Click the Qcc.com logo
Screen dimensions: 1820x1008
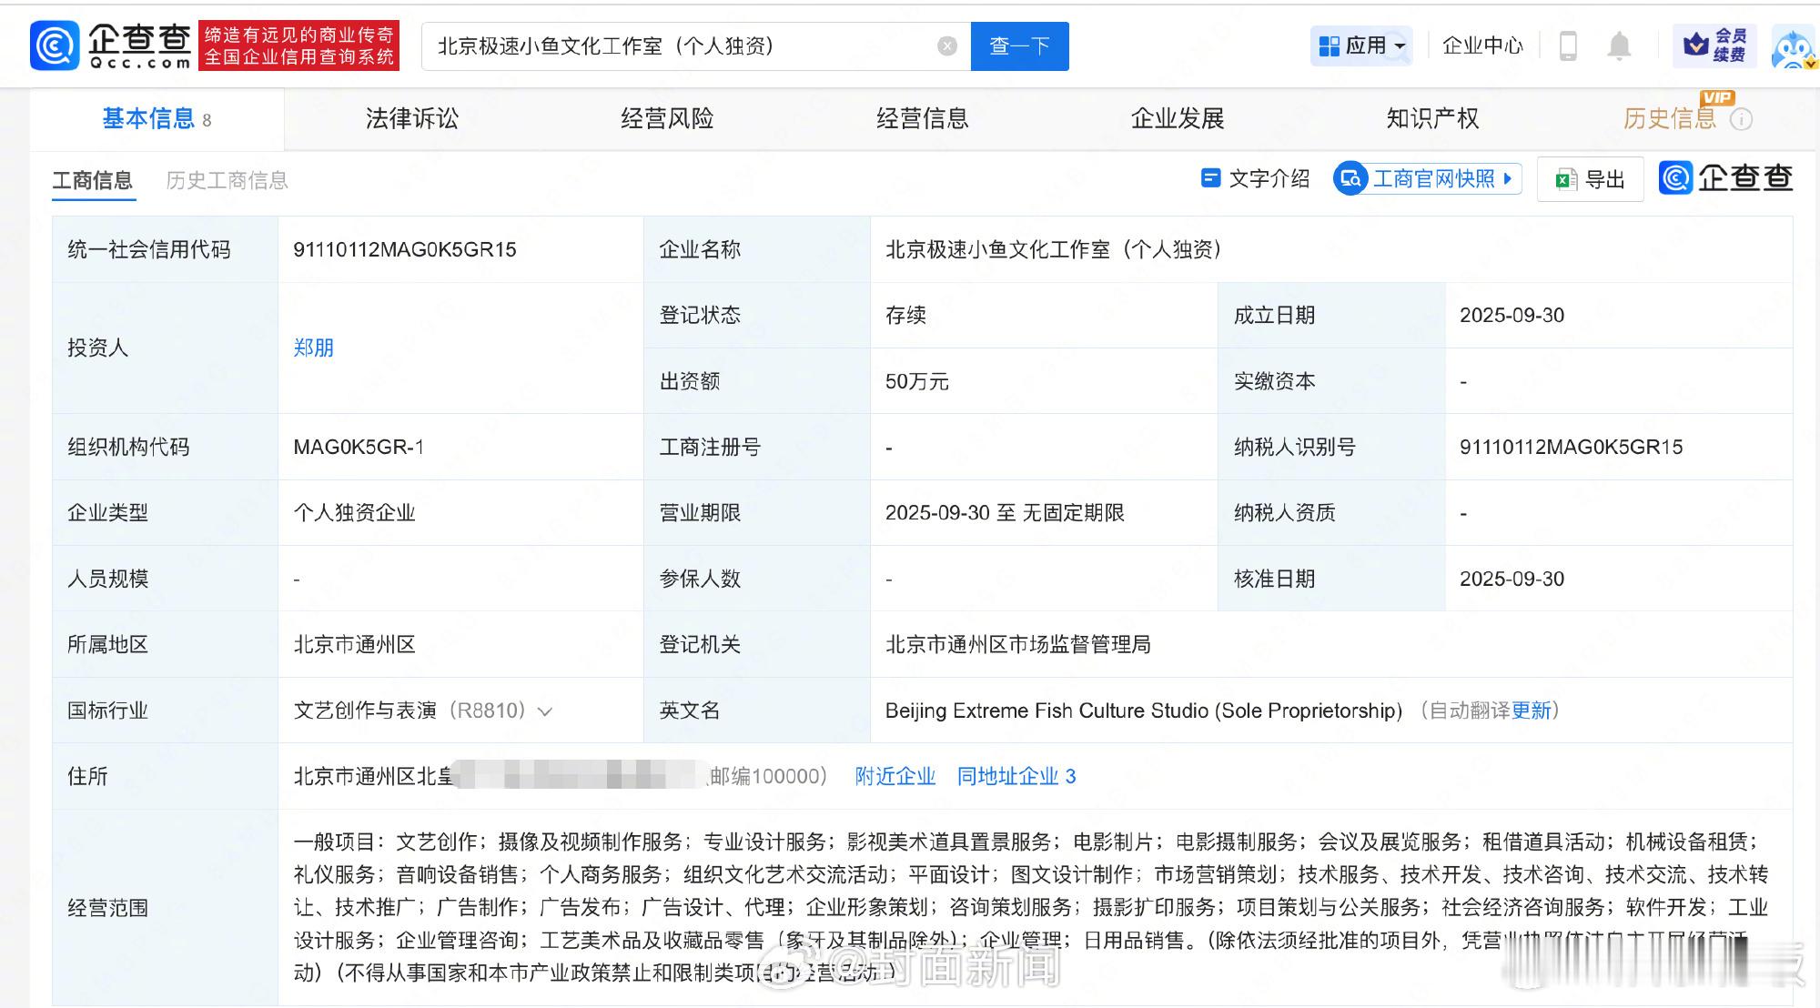(x=111, y=45)
